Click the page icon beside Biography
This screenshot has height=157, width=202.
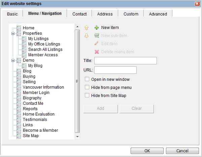tap(19, 98)
